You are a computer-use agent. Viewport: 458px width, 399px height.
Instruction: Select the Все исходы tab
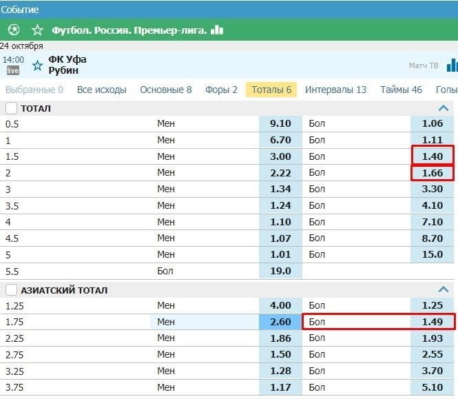101,90
